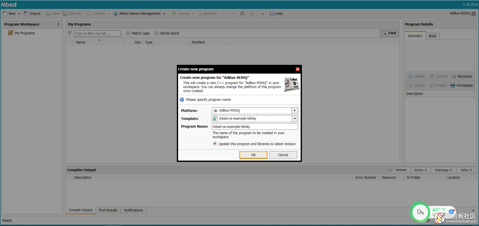
Task: Toggle the Warnings: 0 filter button
Action: tap(443, 170)
